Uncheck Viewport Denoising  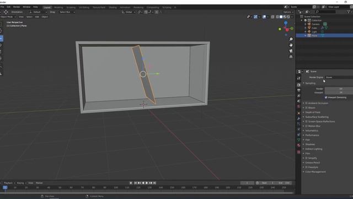pyautogui.click(x=326, y=97)
